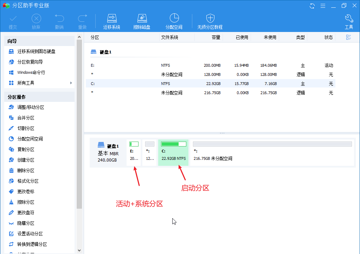The width and height of the screenshot is (360, 254).
Task: Click E: usage bar in disk map
Action: click(134, 144)
